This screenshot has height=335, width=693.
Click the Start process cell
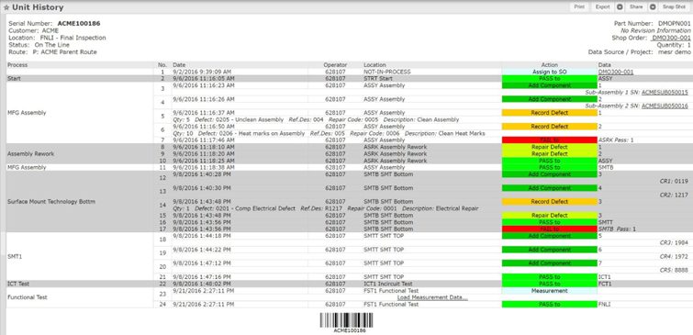(80, 79)
